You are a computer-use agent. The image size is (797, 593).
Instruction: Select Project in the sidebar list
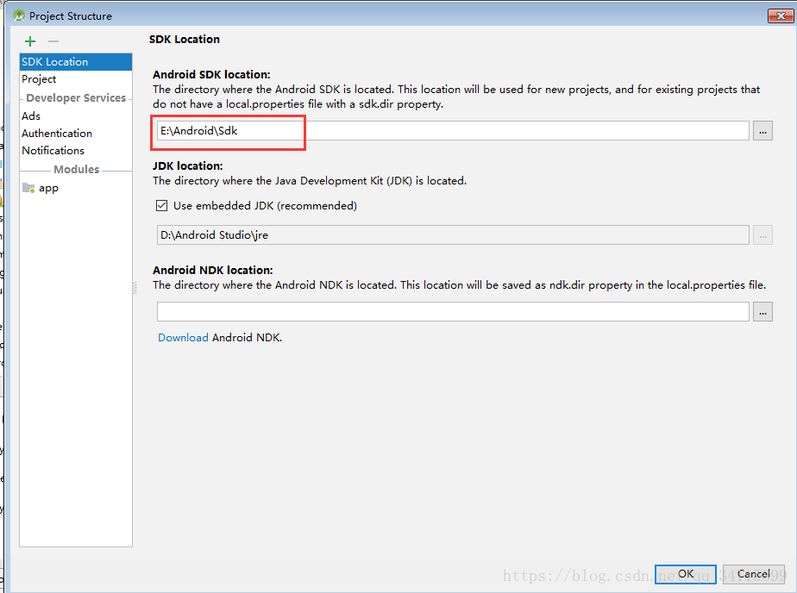pyautogui.click(x=76, y=79)
